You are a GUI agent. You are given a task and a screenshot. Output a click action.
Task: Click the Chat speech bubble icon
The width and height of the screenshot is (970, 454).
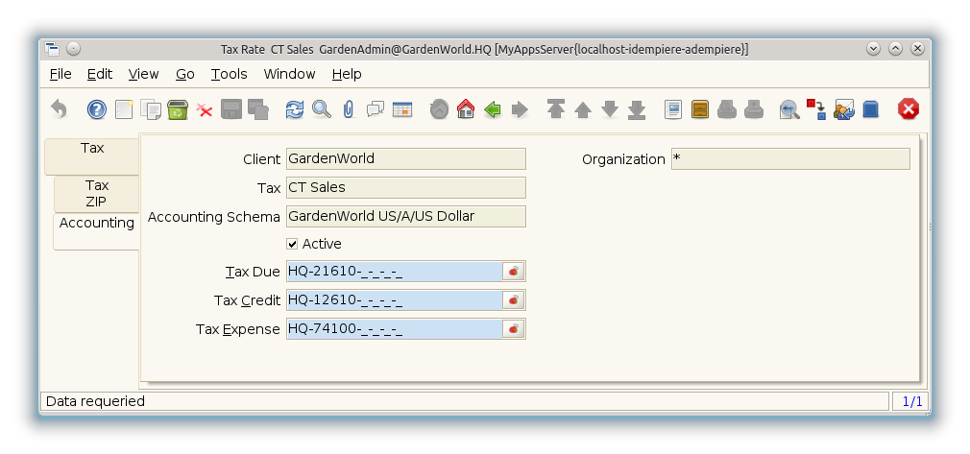(375, 109)
